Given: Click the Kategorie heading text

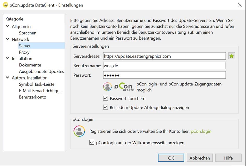Looking at the screenshot, I should point(14,19).
